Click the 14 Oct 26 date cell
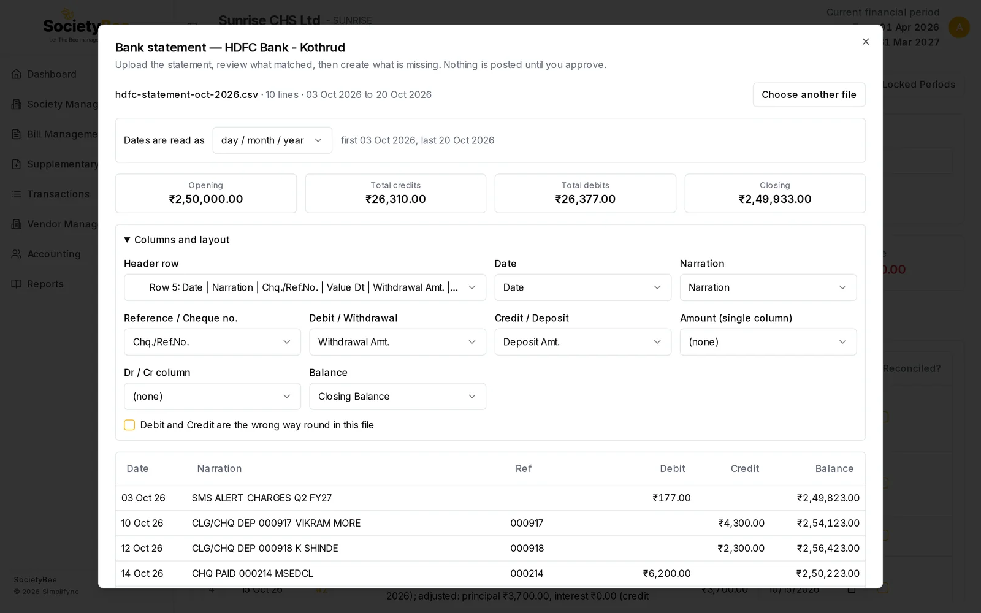This screenshot has width=981, height=613. [x=142, y=573]
